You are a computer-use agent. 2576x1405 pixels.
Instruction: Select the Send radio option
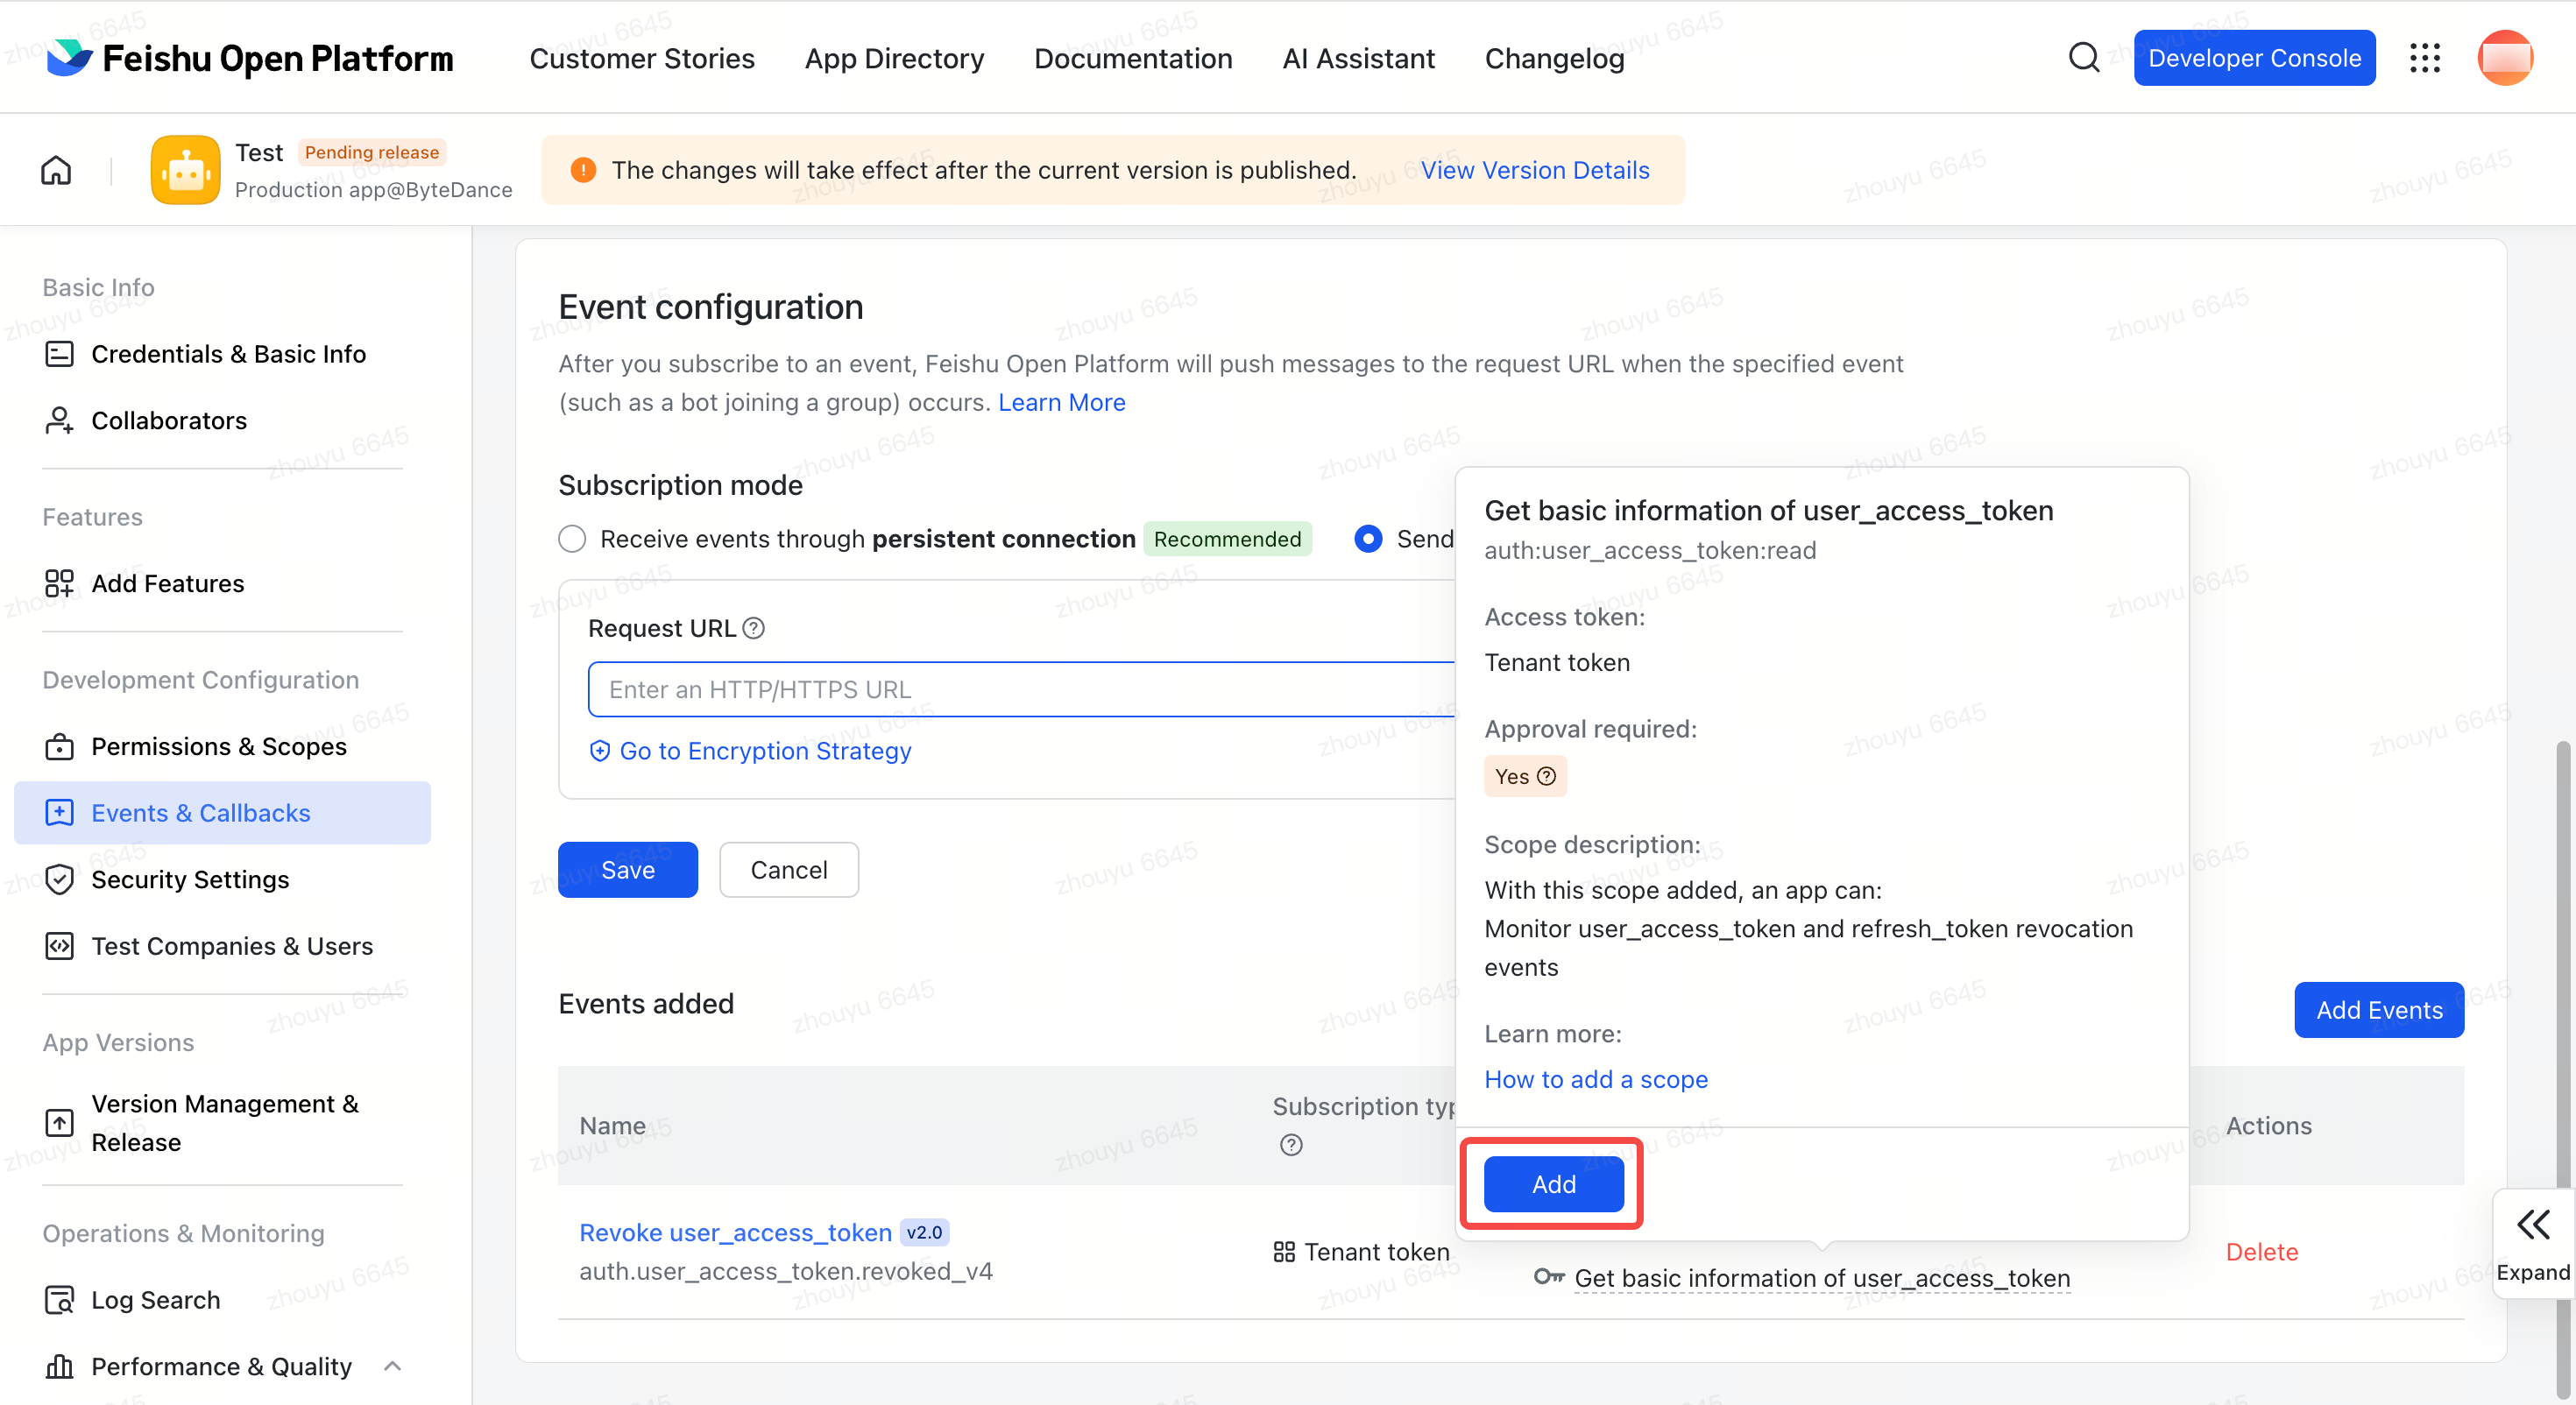click(1367, 539)
